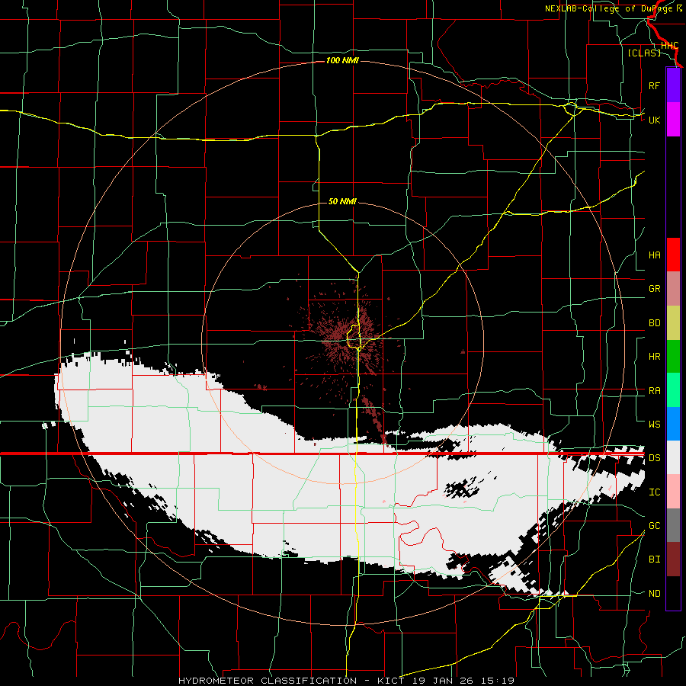The width and height of the screenshot is (686, 686).
Task: Click the dark green HR swatch
Action: pyautogui.click(x=673, y=356)
